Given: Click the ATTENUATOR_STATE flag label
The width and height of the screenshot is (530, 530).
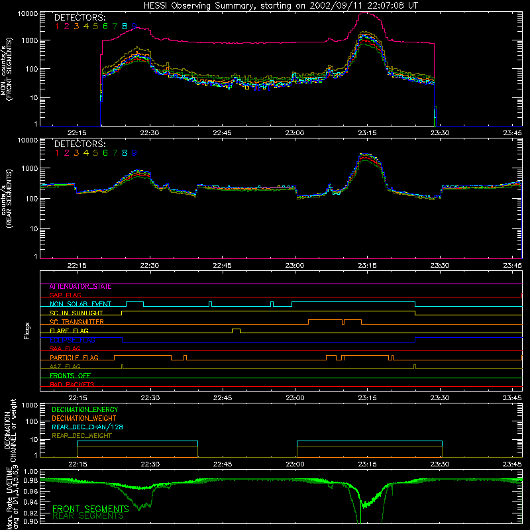Looking at the screenshot, I should (80, 287).
